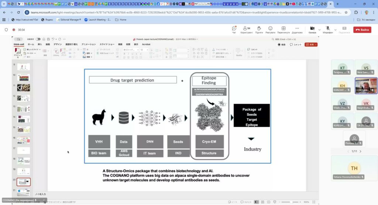
Task: Open the More actions menu
Action: pos(297,30)
